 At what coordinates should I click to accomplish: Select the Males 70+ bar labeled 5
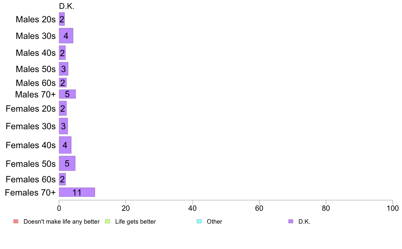coord(67,94)
